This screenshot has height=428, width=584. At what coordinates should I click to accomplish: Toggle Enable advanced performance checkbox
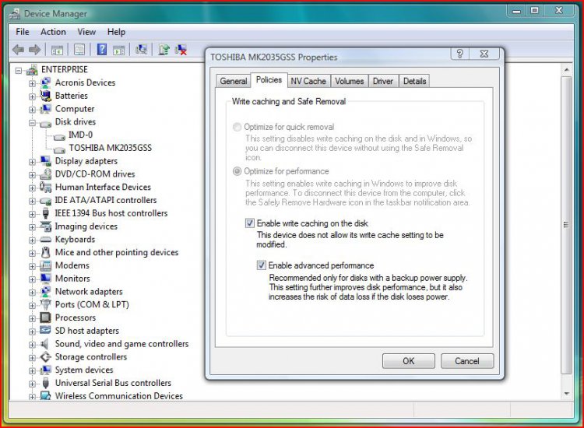pyautogui.click(x=262, y=265)
